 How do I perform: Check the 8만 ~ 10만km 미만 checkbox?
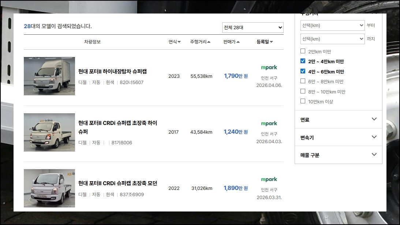click(303, 91)
